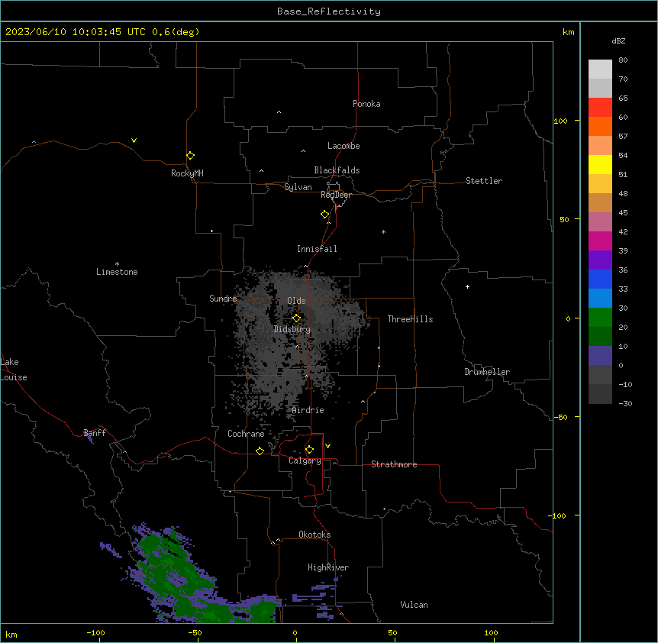Screen dimensions: 658x643
Task: Select the Sylvan label
Action: (x=298, y=187)
